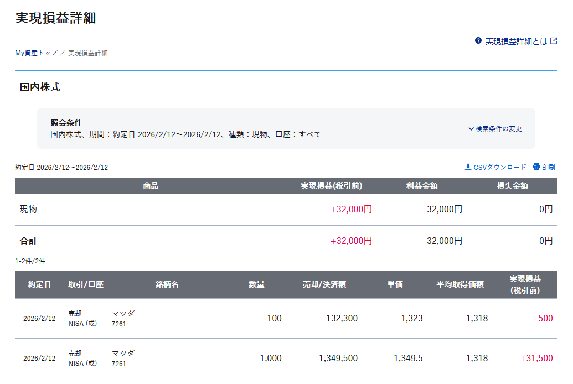Click the 約定日 column header

[39, 284]
